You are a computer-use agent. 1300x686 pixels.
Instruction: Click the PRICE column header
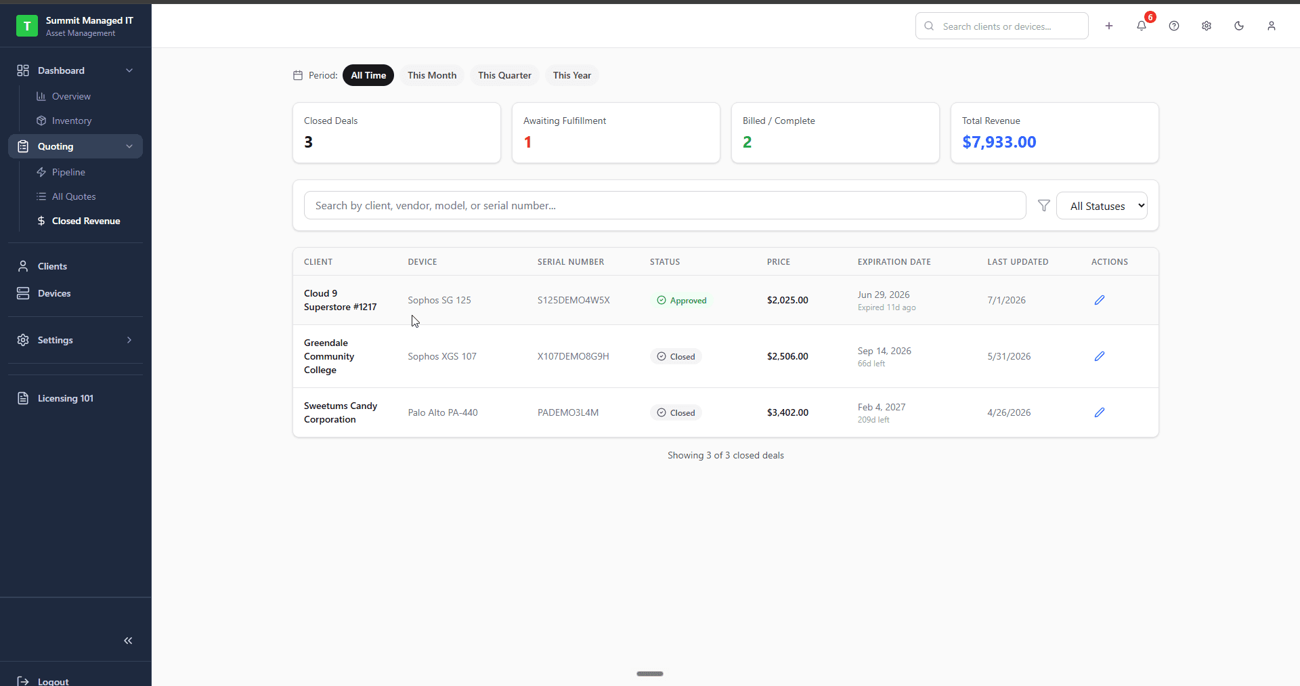[779, 262]
